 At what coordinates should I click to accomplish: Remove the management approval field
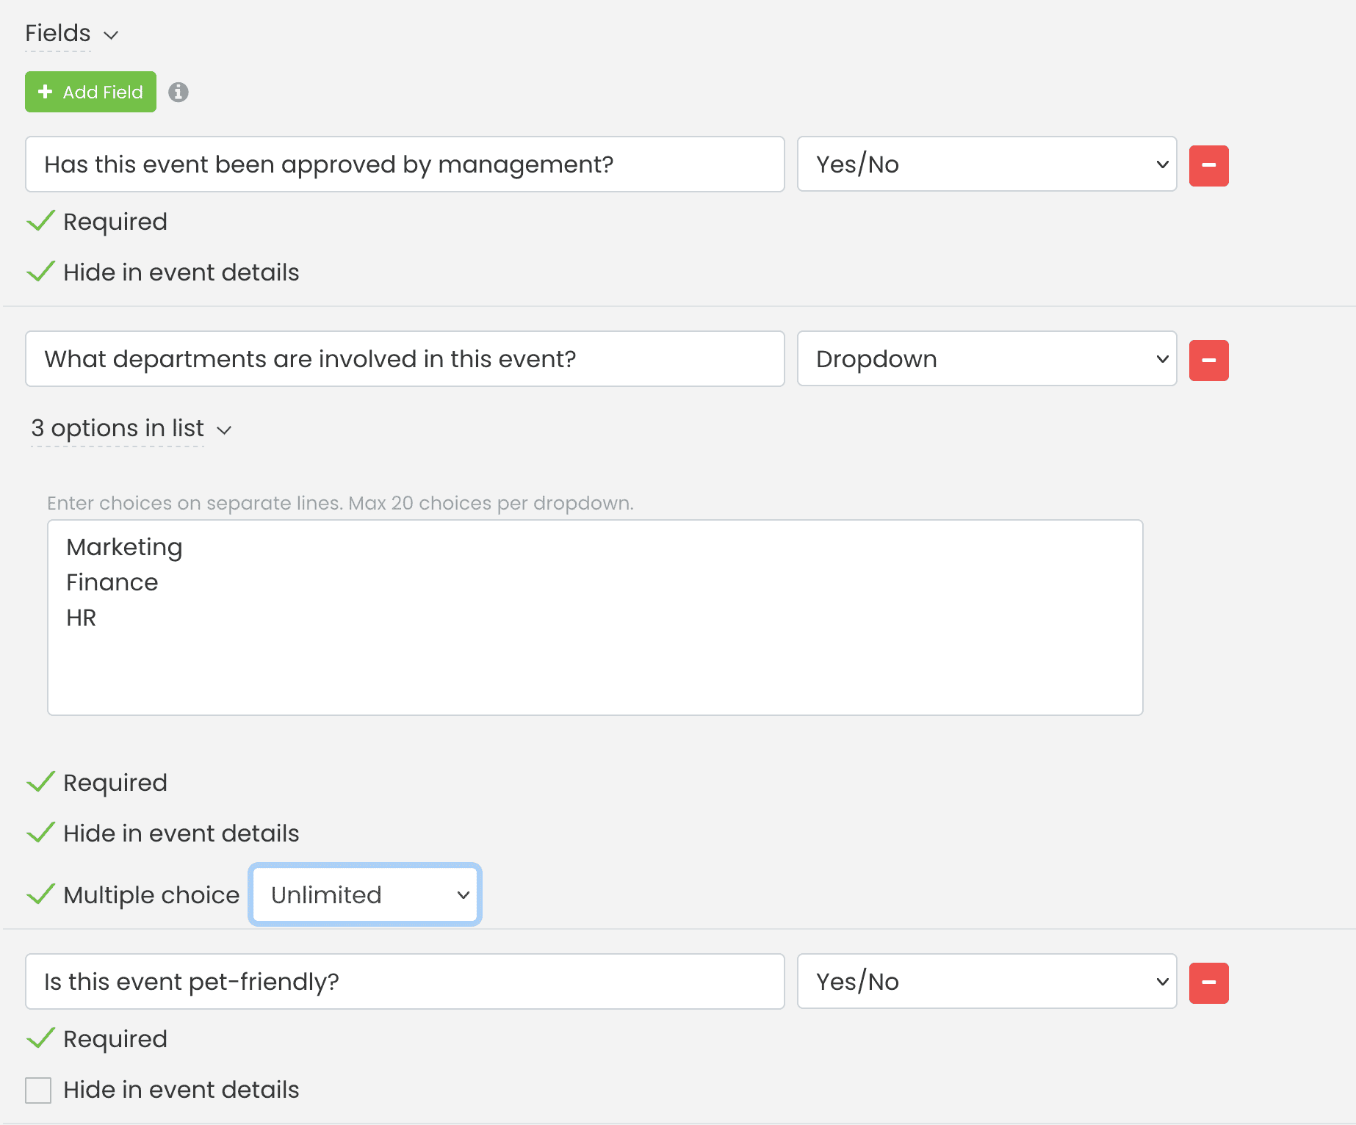pos(1208,164)
